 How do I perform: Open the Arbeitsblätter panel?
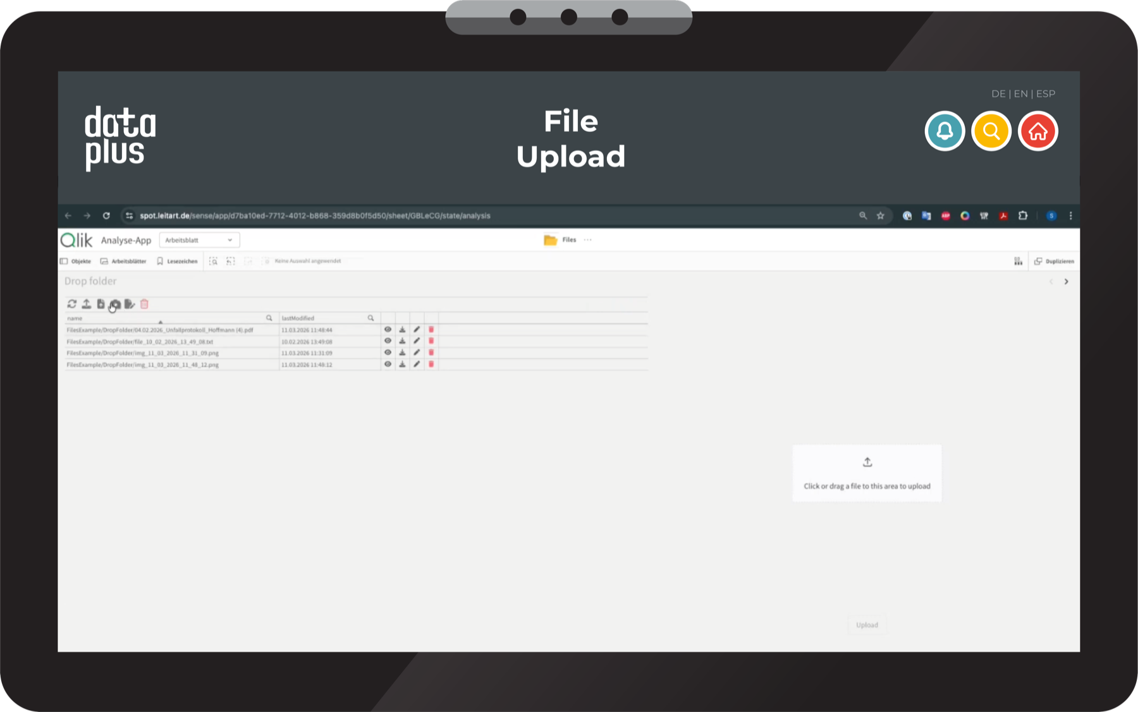tap(123, 261)
